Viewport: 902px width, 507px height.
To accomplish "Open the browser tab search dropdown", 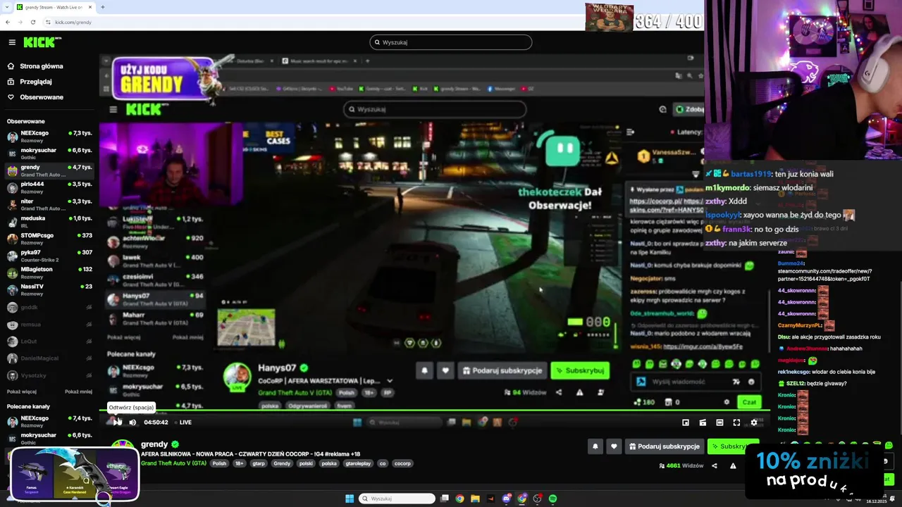I will coord(6,7).
